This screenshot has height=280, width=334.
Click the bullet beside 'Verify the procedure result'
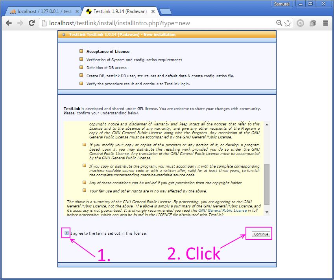click(81, 83)
